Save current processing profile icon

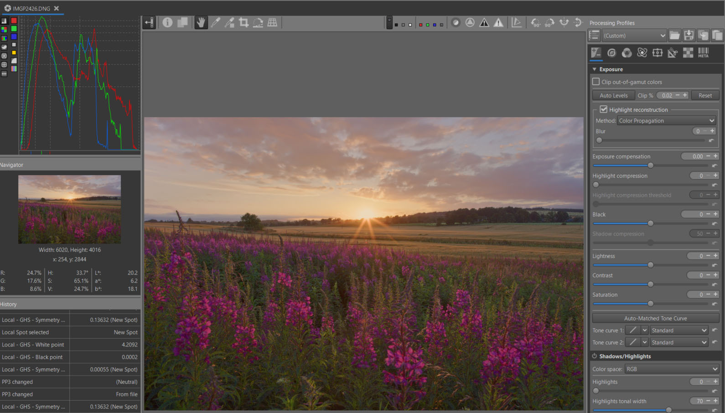[689, 36]
